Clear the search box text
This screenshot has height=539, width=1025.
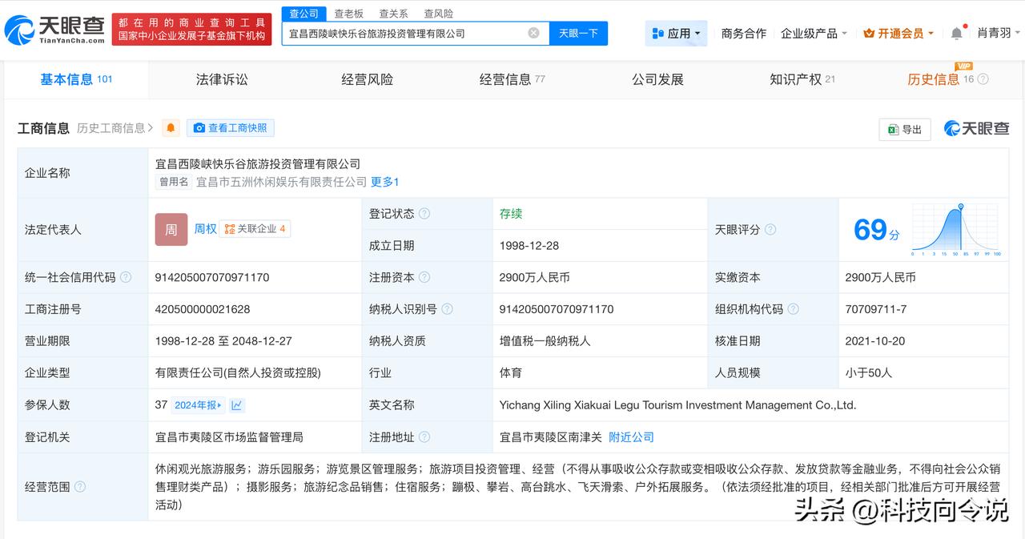(x=533, y=33)
